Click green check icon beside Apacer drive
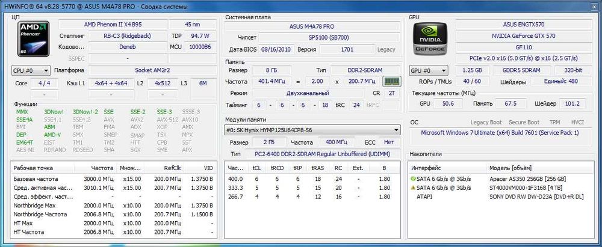The width and height of the screenshot is (602, 247). 413,179
